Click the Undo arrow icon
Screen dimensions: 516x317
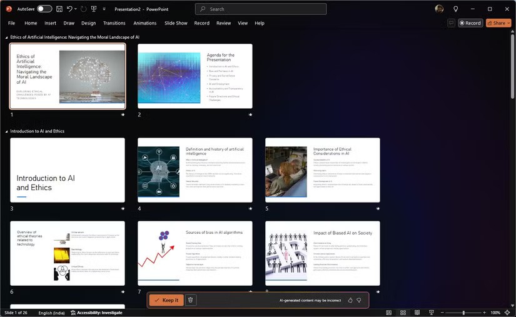coord(69,9)
